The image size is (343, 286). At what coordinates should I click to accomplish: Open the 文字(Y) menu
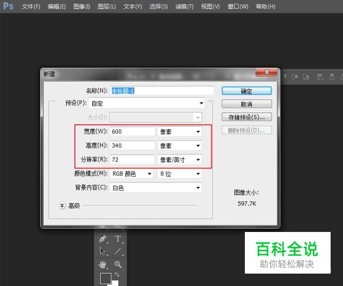click(x=132, y=6)
